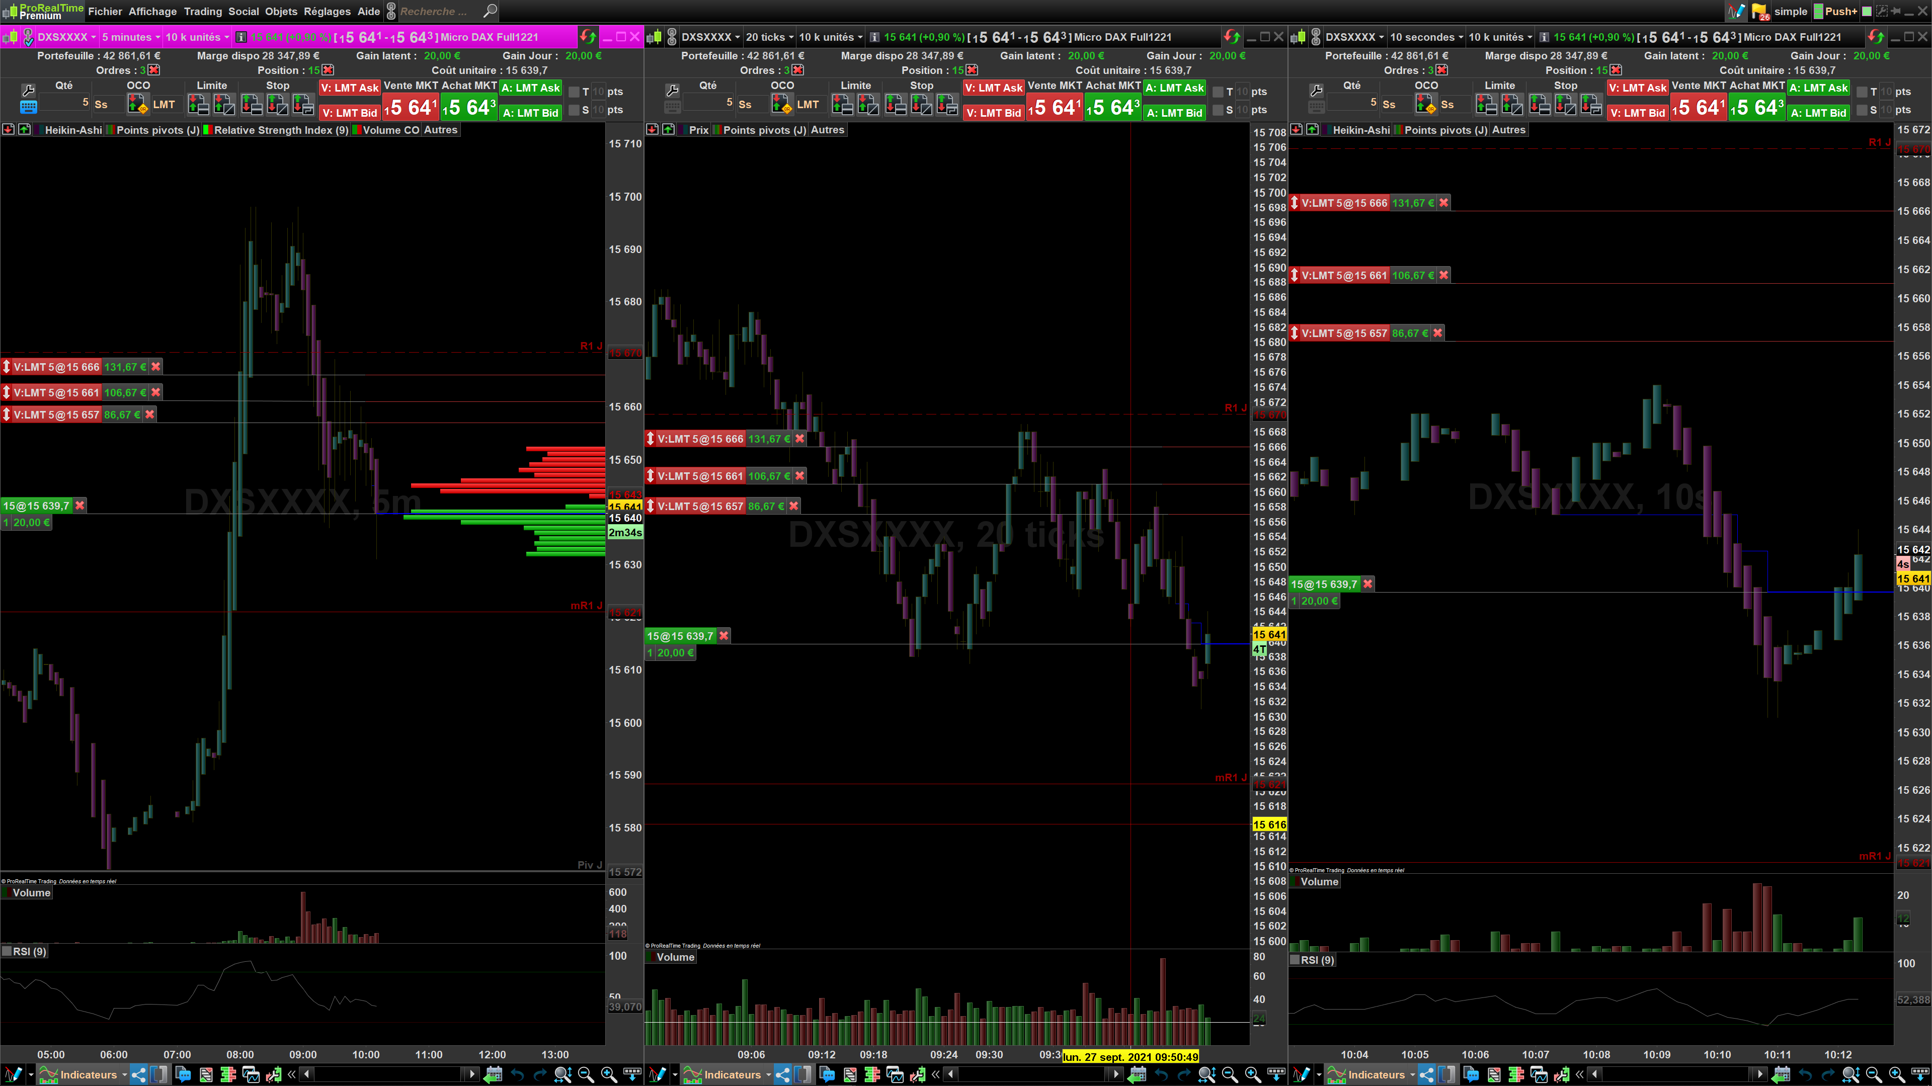Open the Réglages menu
The image size is (1932, 1086).
click(x=327, y=11)
